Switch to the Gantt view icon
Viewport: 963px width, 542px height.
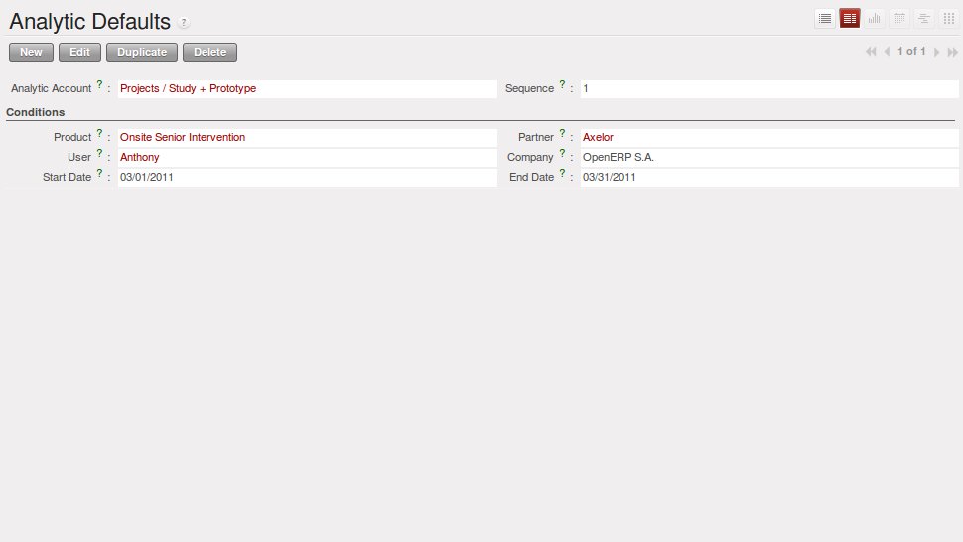click(x=923, y=18)
